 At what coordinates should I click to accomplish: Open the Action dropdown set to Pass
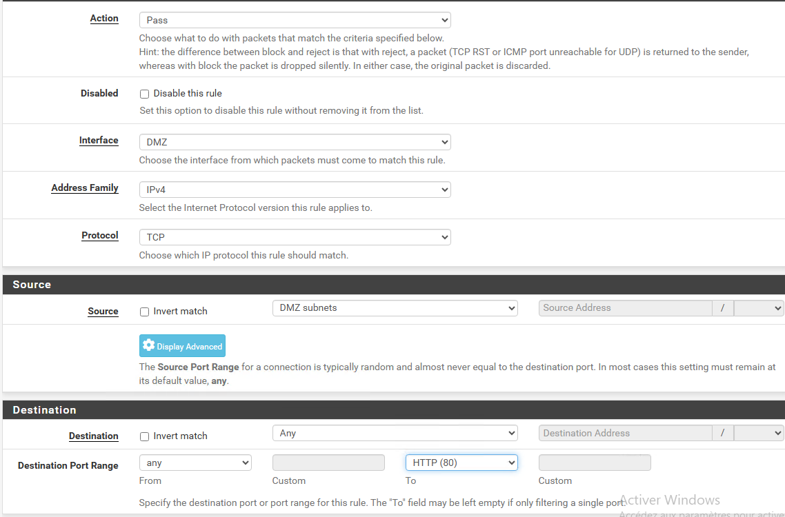click(295, 20)
